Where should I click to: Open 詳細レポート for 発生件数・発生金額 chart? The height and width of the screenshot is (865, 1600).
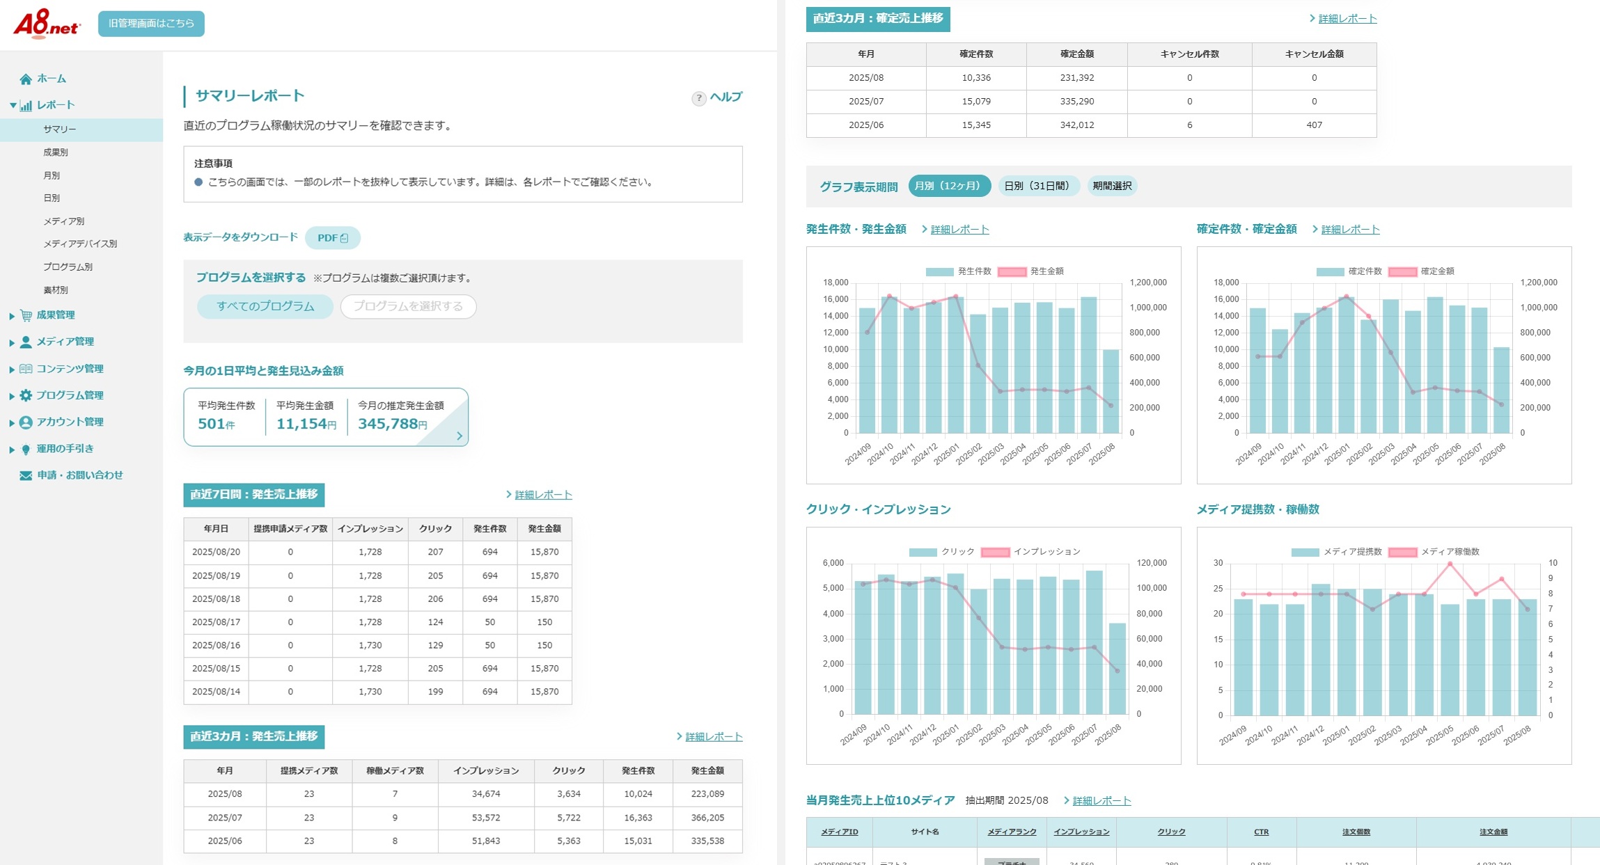tap(959, 230)
